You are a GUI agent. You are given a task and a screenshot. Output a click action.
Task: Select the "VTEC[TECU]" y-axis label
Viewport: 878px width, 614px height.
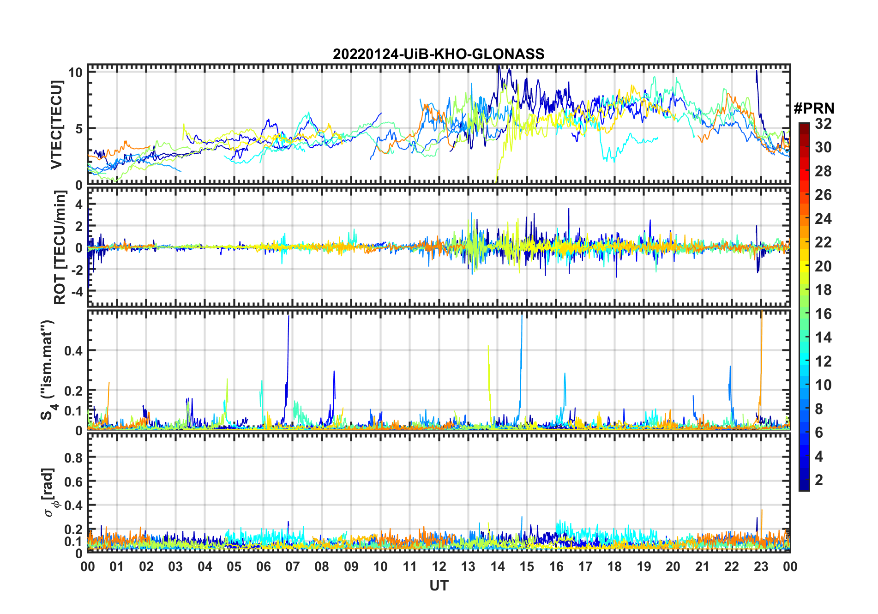(x=56, y=125)
